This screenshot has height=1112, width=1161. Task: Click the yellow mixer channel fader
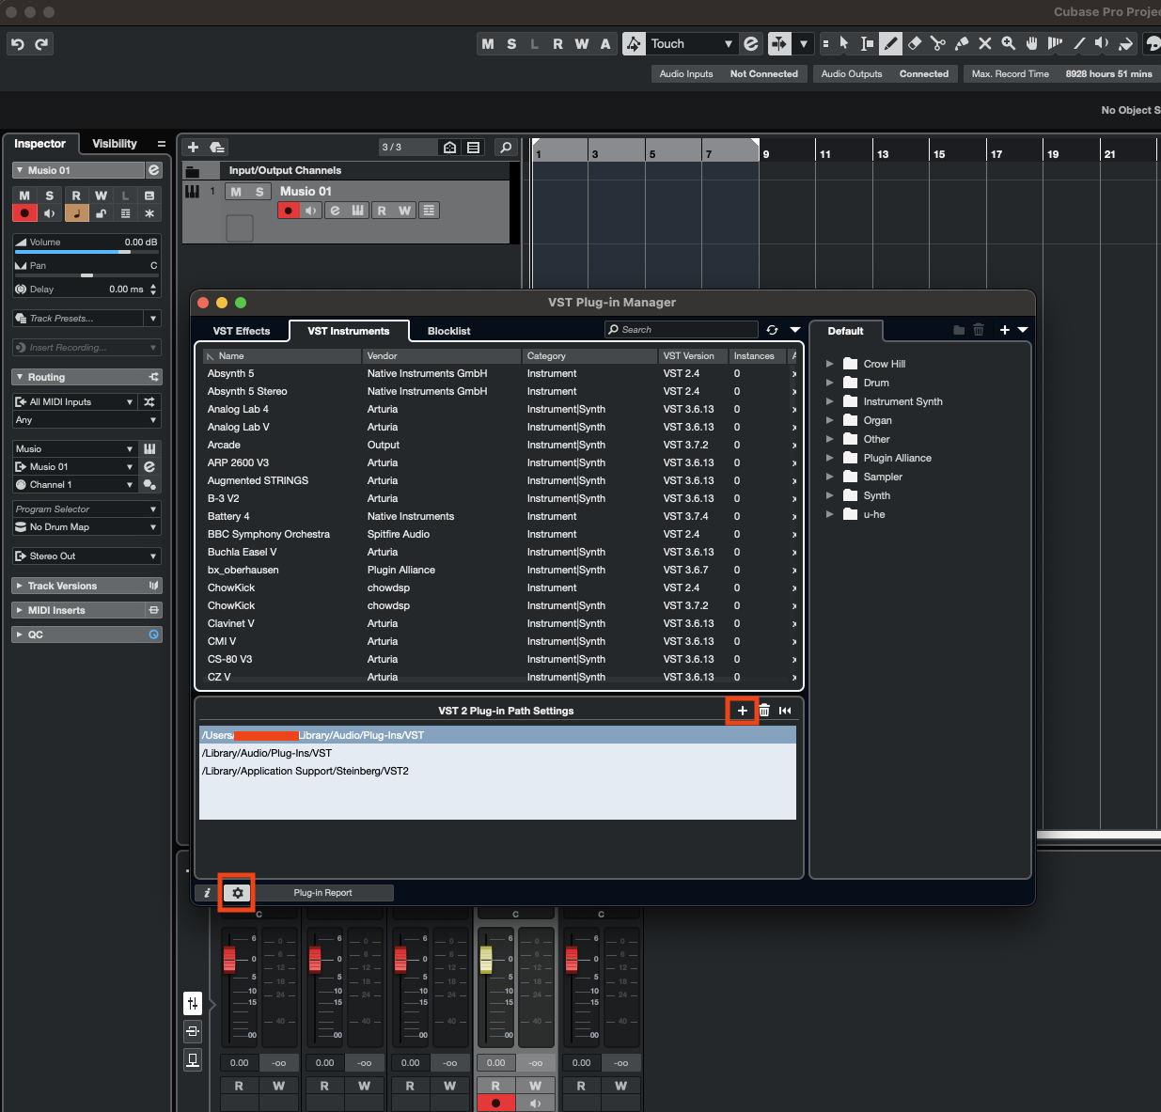486,960
